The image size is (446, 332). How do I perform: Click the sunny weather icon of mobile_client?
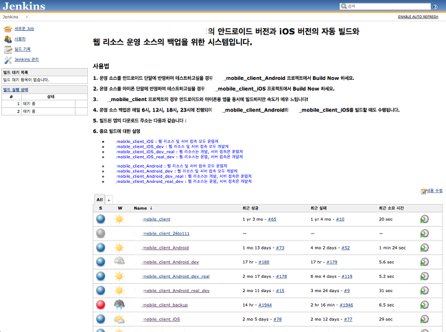(x=119, y=219)
